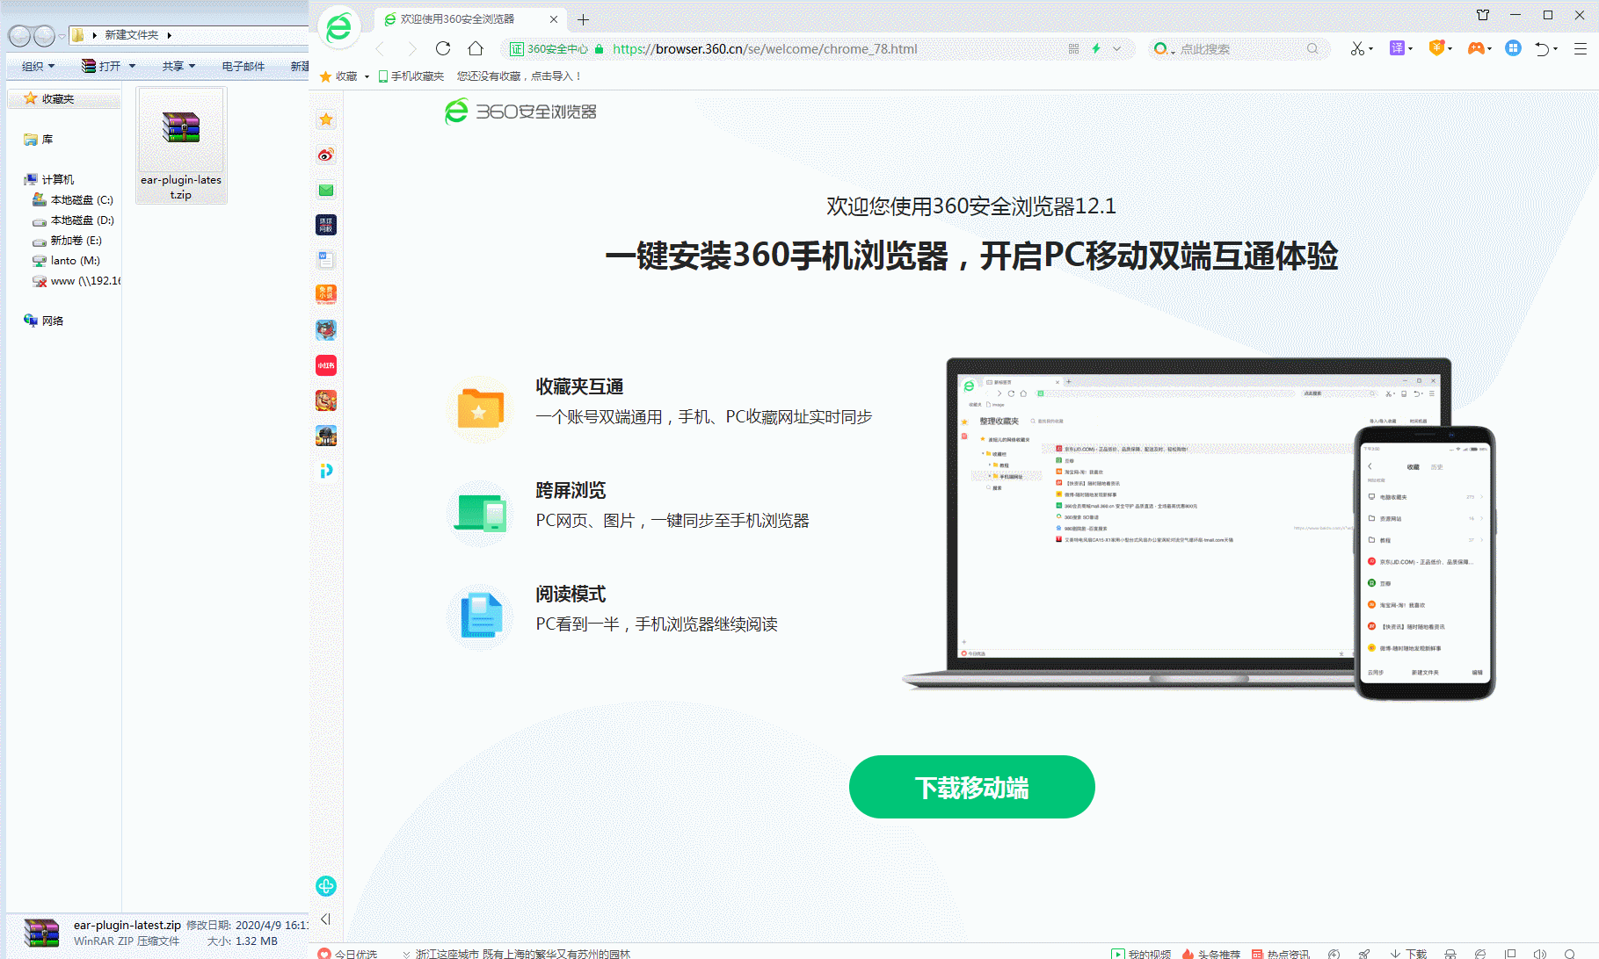Collapse the sidebar with the bottom arrow
The image size is (1599, 959).
(325, 919)
